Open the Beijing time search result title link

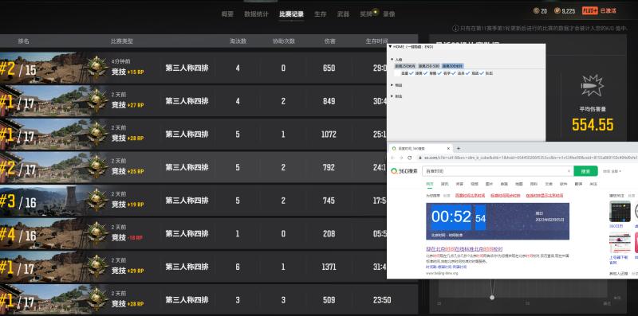click(x=464, y=249)
